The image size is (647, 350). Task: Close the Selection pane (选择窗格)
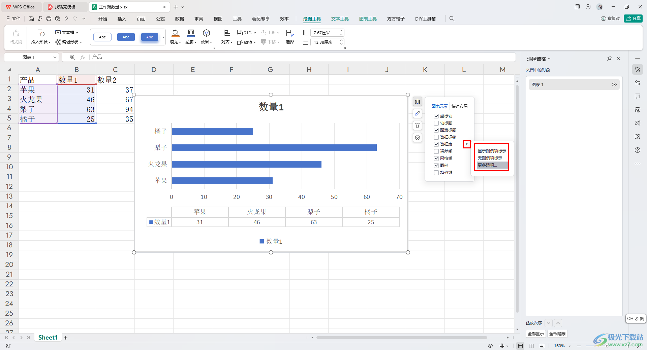619,59
